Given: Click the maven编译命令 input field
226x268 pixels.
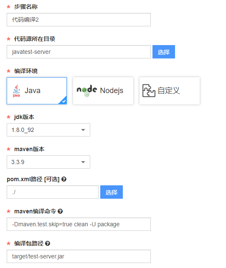Looking at the screenshot, I should 79,224.
